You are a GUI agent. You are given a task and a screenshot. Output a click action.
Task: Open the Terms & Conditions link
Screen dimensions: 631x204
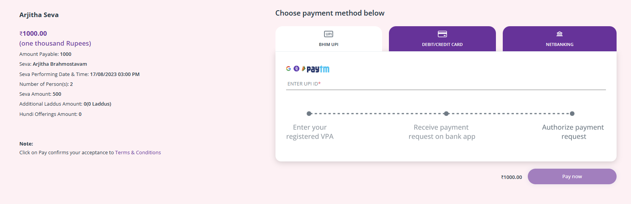click(x=138, y=152)
